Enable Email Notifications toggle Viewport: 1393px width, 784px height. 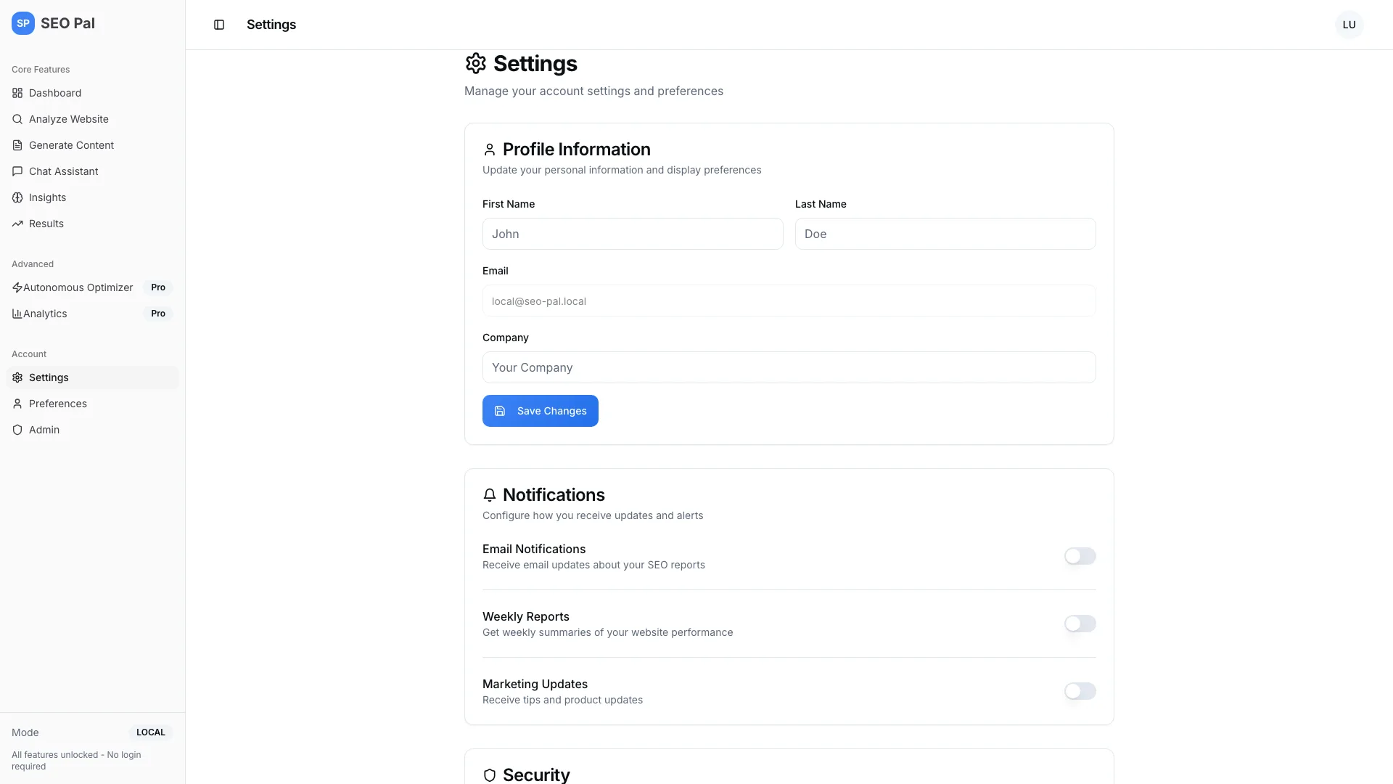[1080, 556]
